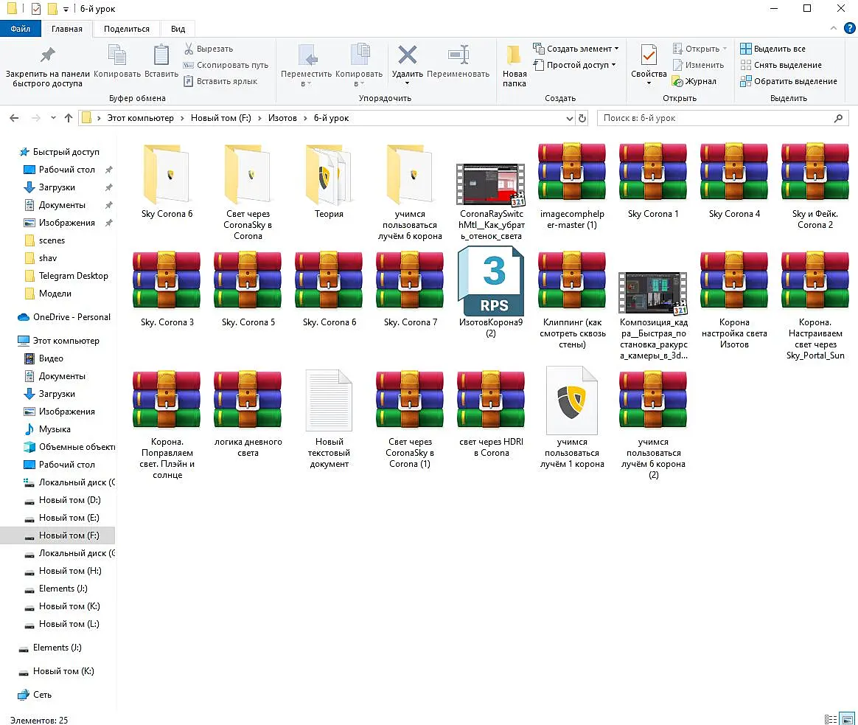Select учимся пользоваться лучём 1 корона file
The image size is (858, 725).
click(572, 419)
